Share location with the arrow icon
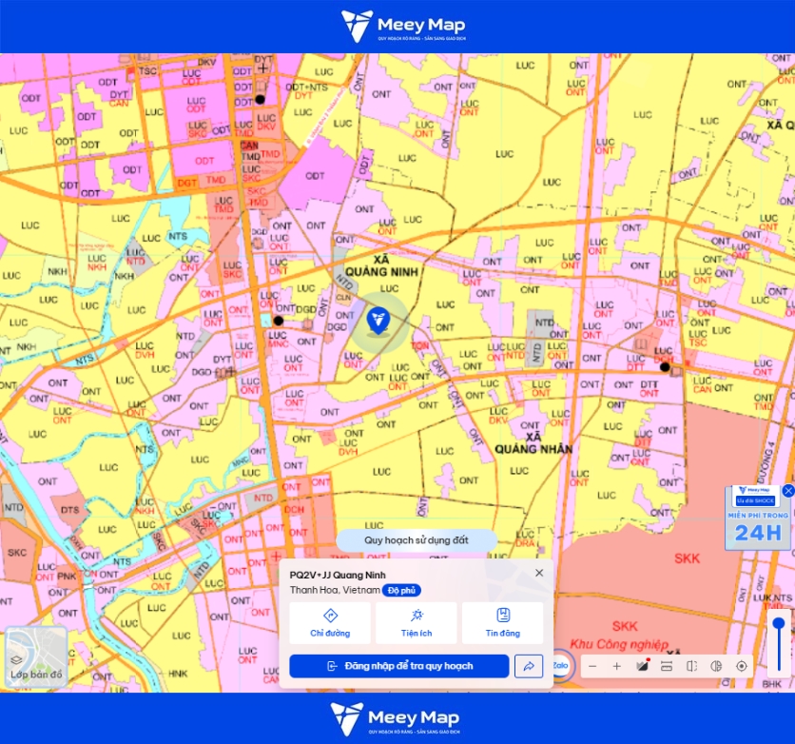 [x=529, y=666]
